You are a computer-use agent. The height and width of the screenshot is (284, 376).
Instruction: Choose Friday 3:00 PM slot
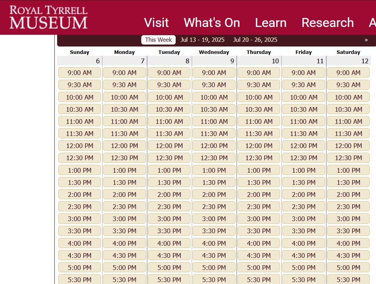click(x=304, y=219)
